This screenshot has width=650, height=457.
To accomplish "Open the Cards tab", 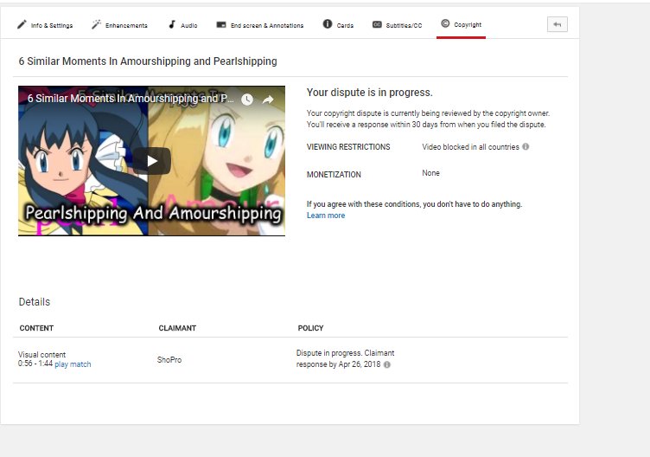I will click(338, 25).
